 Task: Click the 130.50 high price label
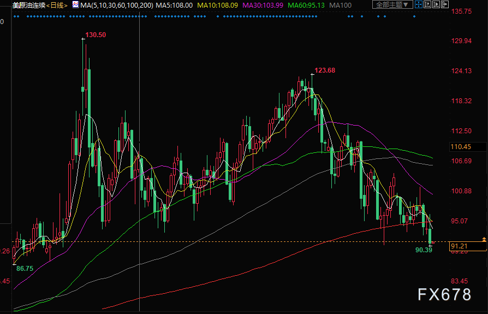(x=96, y=35)
